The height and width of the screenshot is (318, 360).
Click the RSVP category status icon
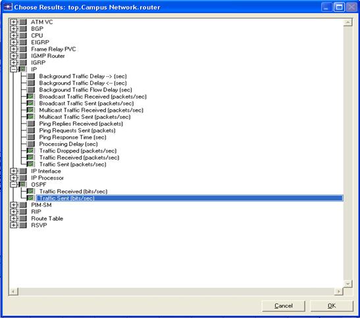pyautogui.click(x=23, y=225)
